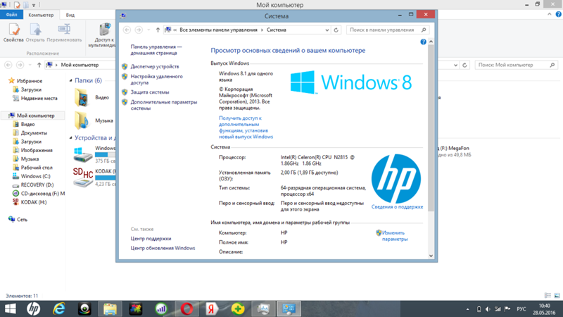The width and height of the screenshot is (563, 317).
Task: Click refresh button in Мой компьютер window
Action: pos(464,65)
